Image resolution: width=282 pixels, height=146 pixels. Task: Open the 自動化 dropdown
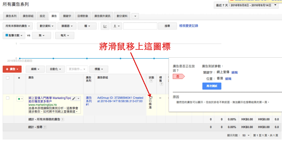55,69
